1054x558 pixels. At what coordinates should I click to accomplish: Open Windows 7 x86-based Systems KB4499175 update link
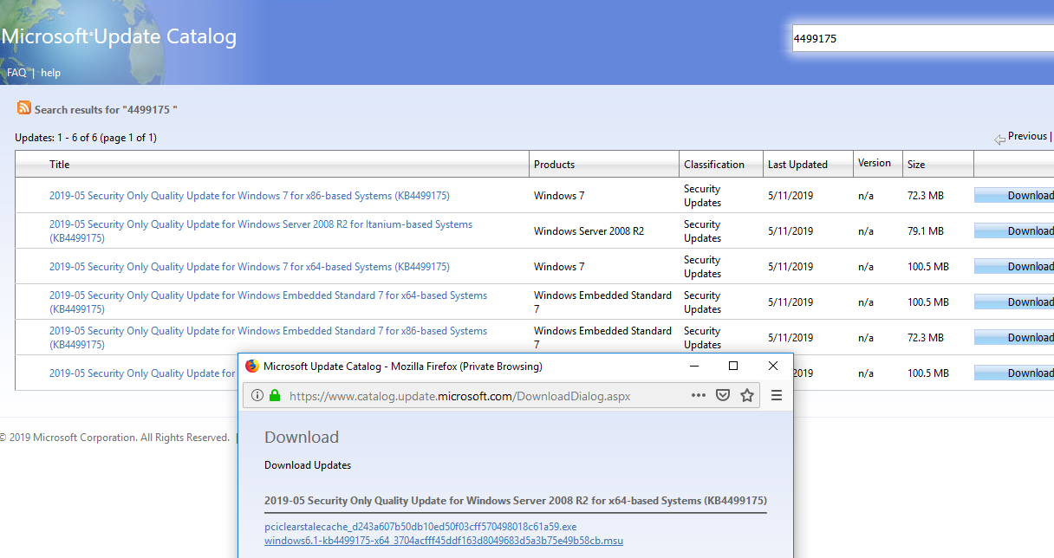250,196
